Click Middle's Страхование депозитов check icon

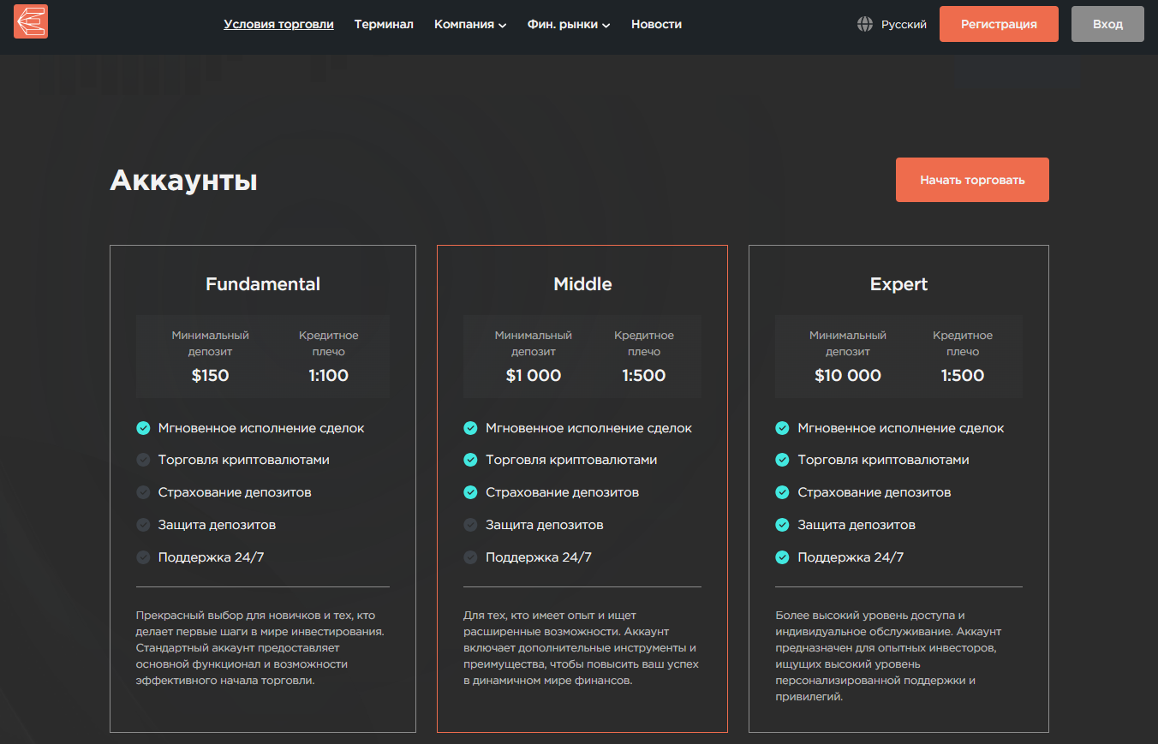(470, 492)
